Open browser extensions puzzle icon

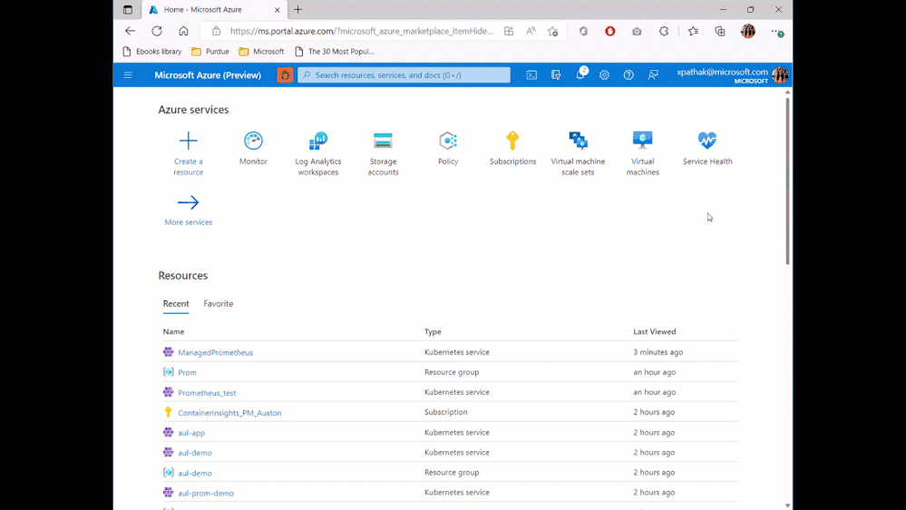tap(664, 31)
